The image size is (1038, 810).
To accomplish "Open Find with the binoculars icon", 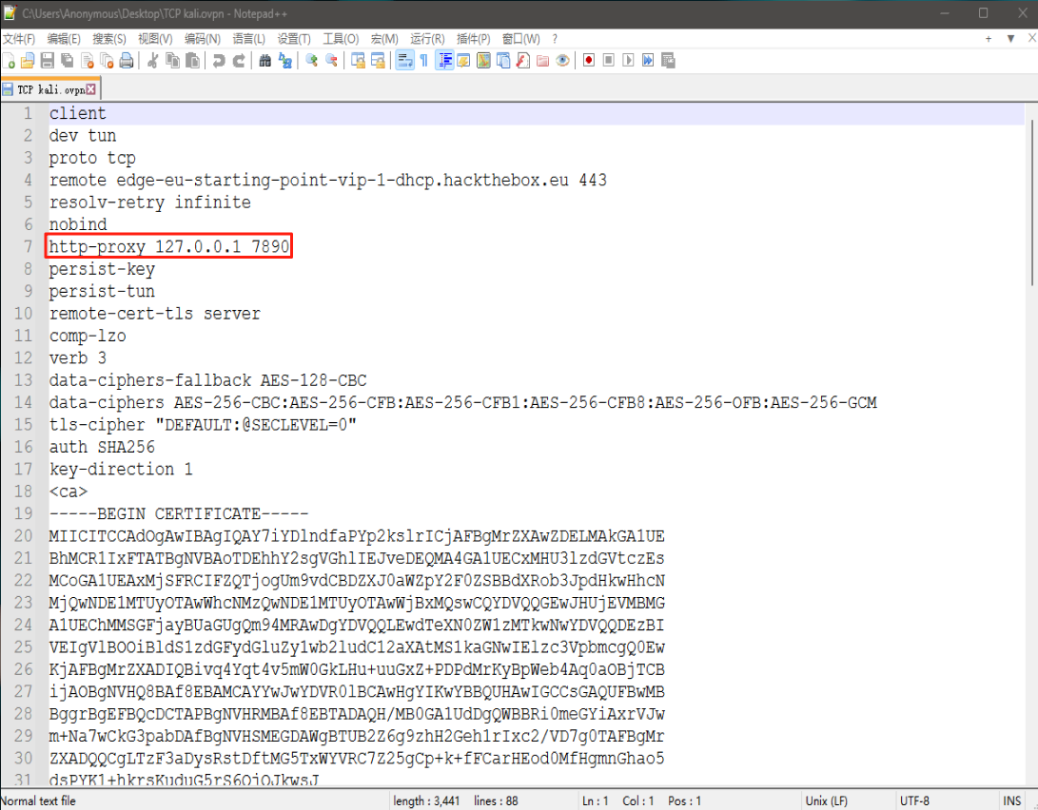I will click(265, 61).
